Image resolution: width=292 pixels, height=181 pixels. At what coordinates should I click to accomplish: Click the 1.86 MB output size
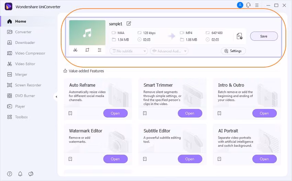191,39
